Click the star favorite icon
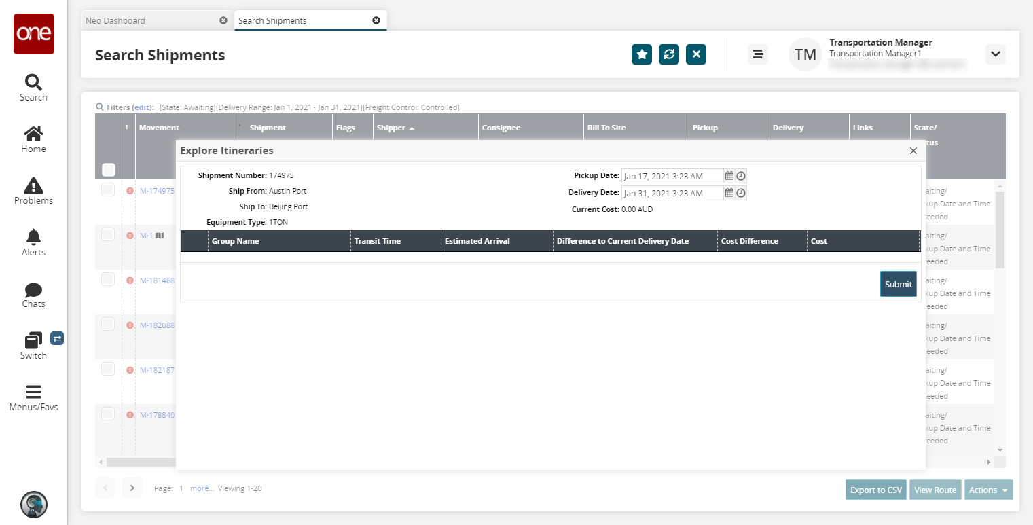Image resolution: width=1033 pixels, height=525 pixels. [x=642, y=54]
